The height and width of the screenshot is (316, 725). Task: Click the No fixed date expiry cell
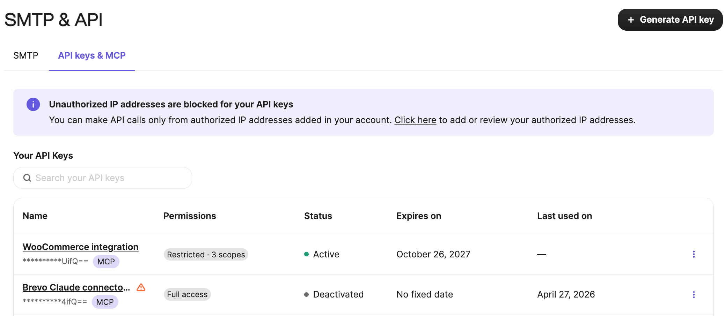click(x=425, y=294)
